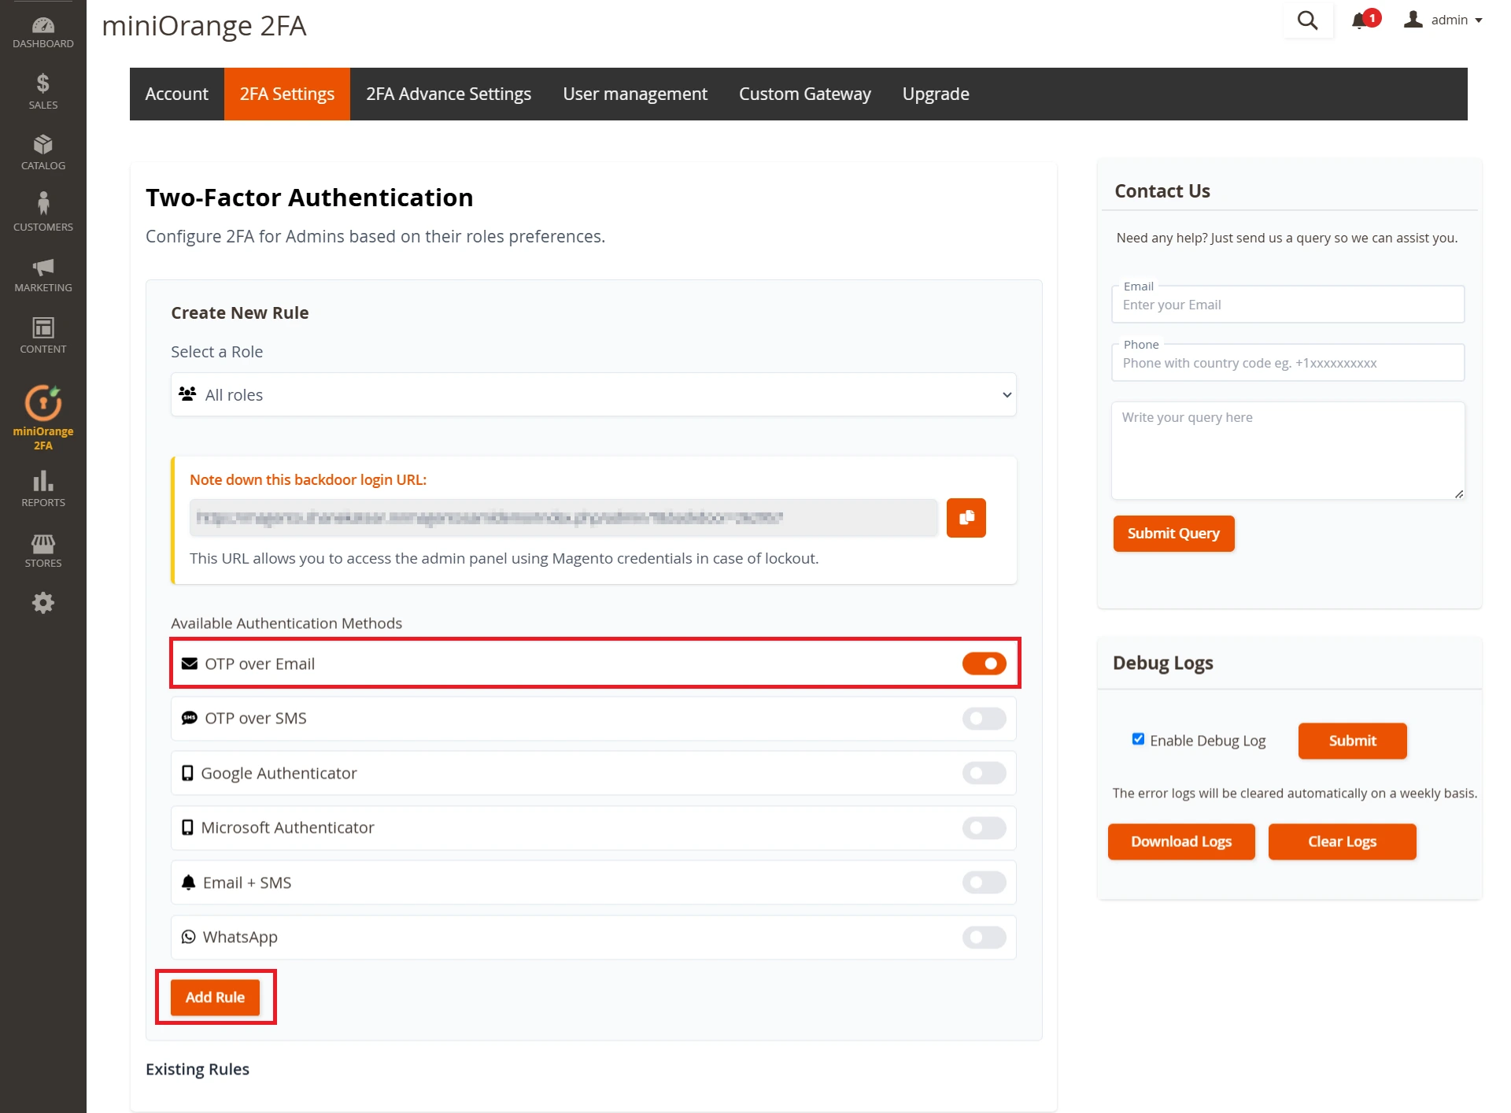Screen dimensions: 1511x1113
Task: Expand the admin account dropdown
Action: click(x=1444, y=20)
